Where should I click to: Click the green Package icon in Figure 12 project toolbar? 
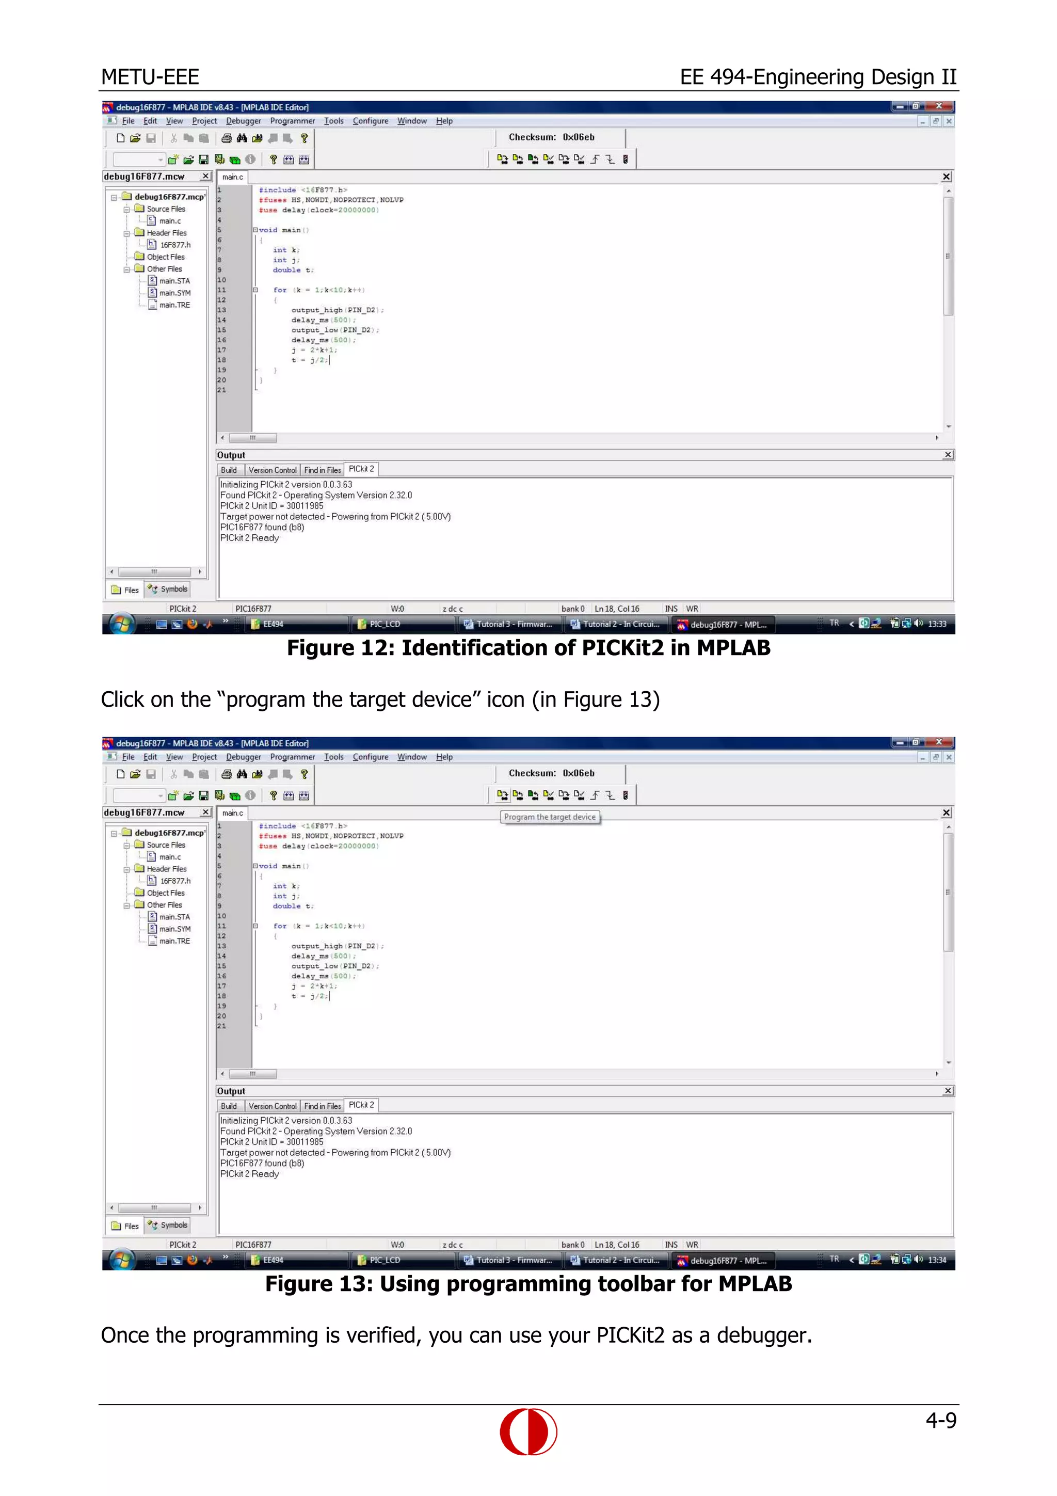coord(235,159)
